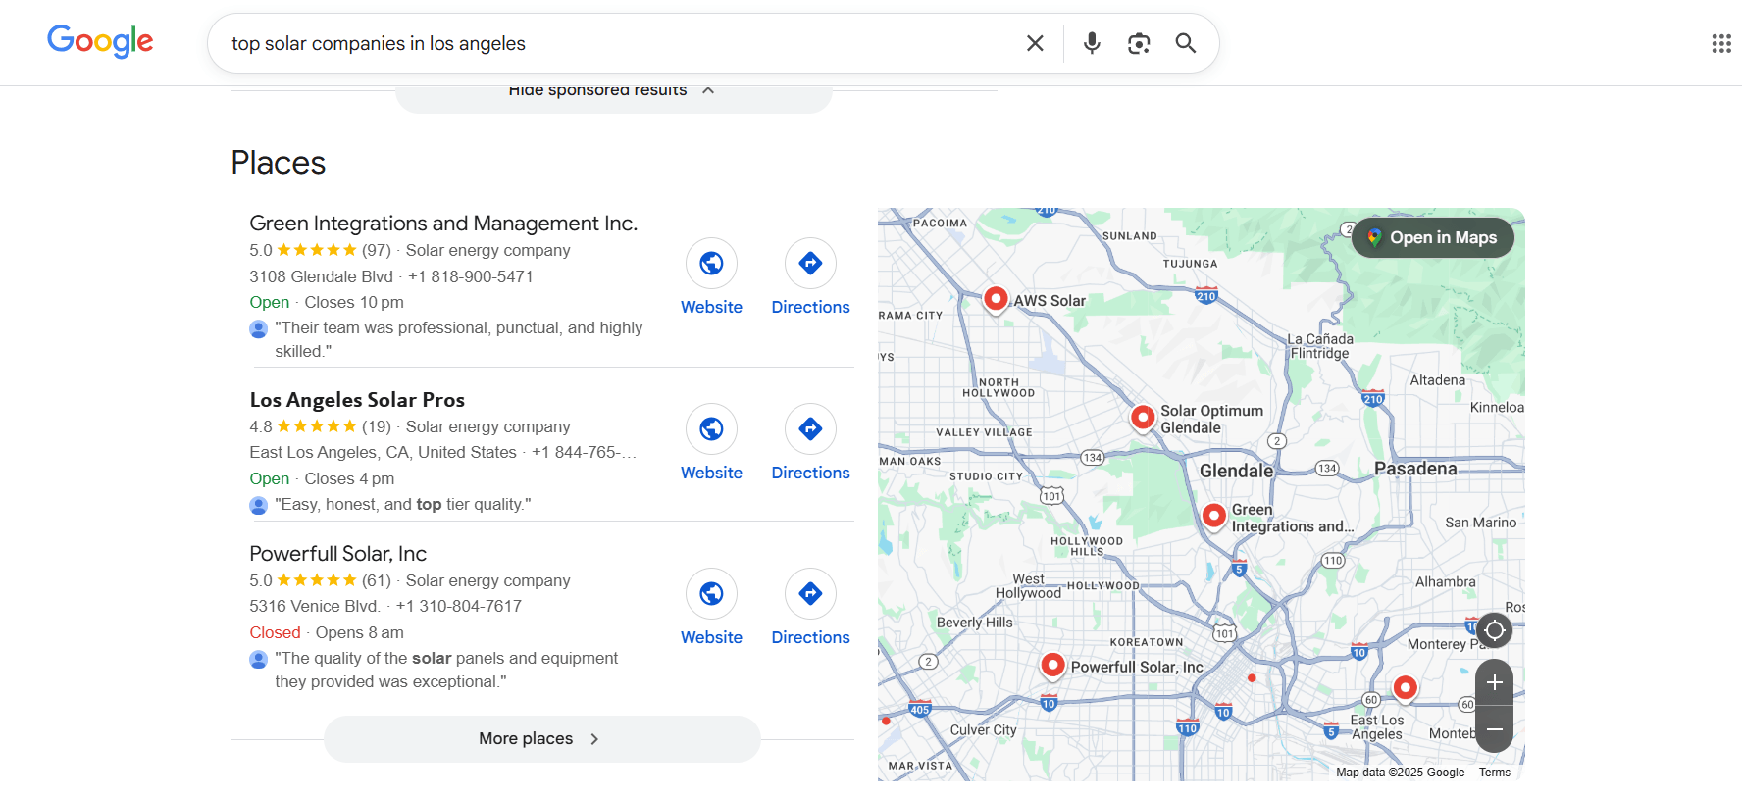Open the Powerfull Solar, Inc listing
This screenshot has height=798, width=1742.
(337, 554)
